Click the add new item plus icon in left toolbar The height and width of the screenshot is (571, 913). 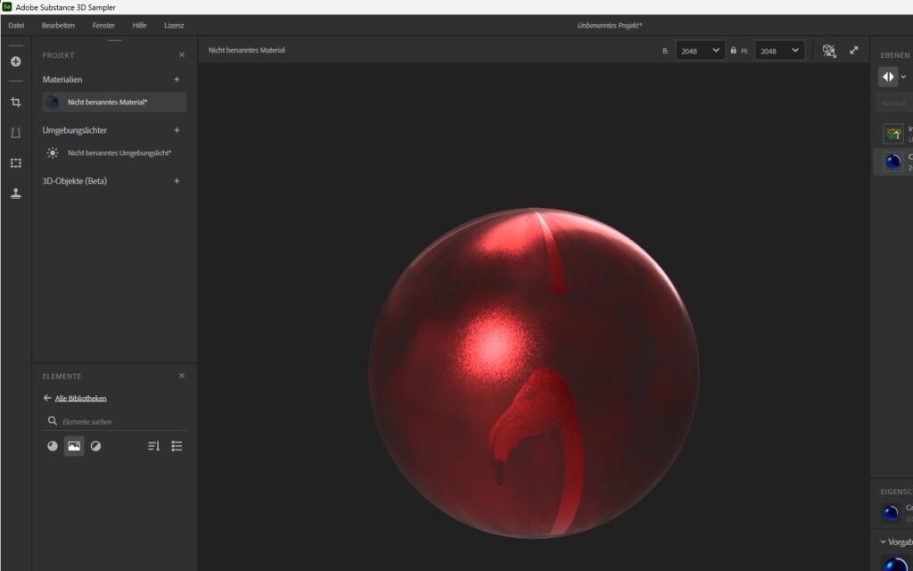point(16,62)
